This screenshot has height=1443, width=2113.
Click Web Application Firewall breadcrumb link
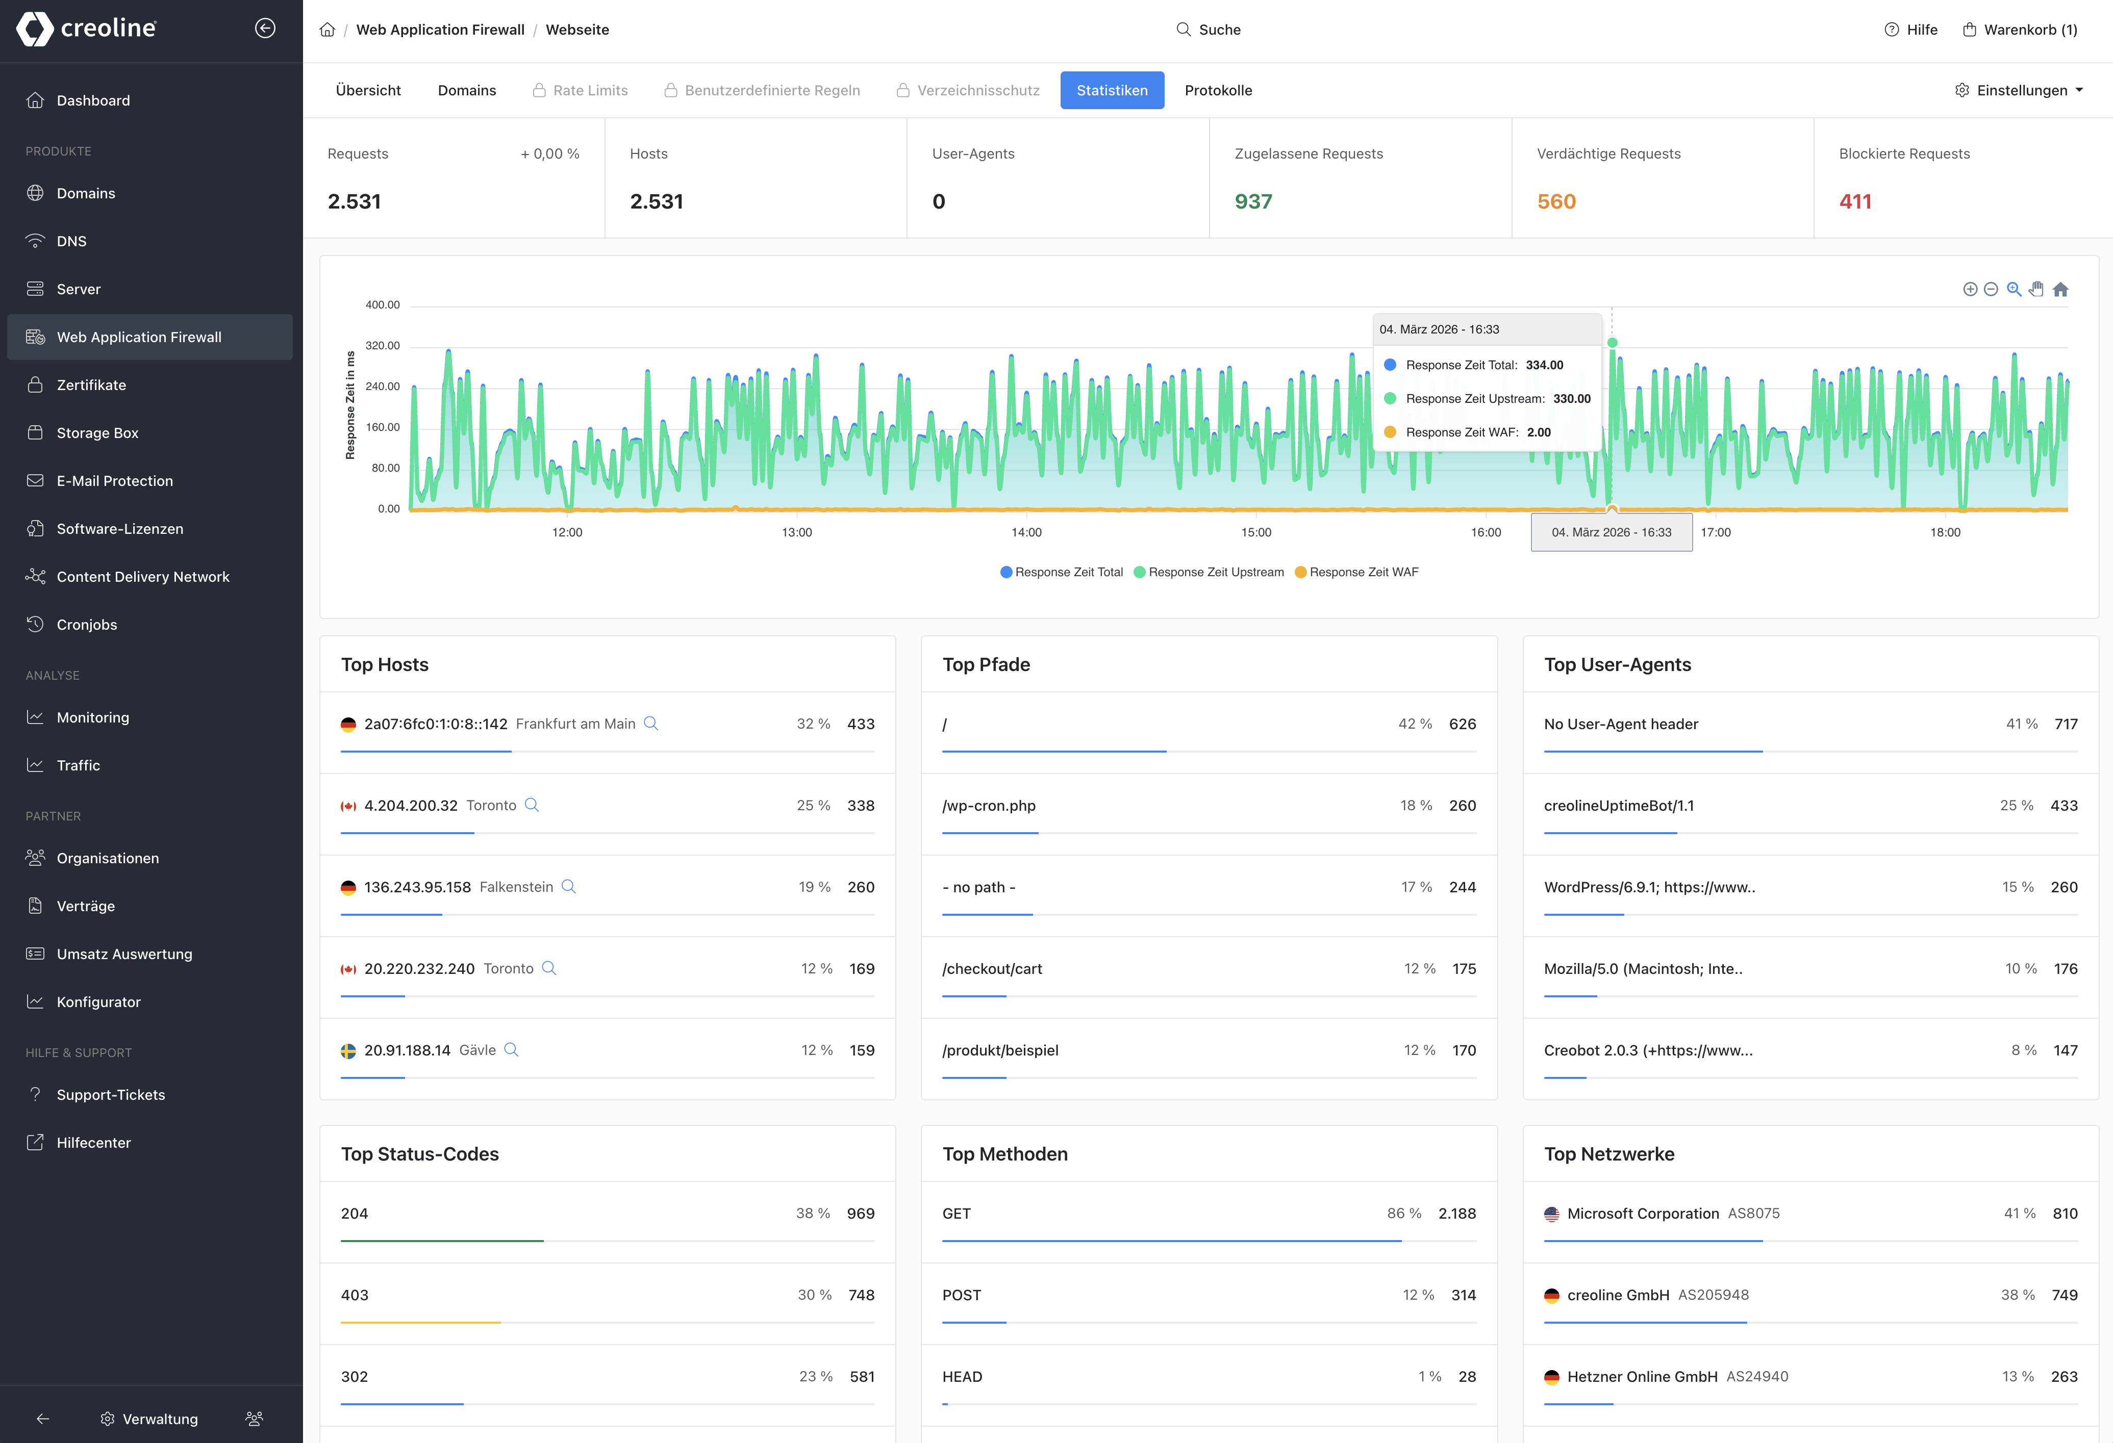pyautogui.click(x=440, y=30)
